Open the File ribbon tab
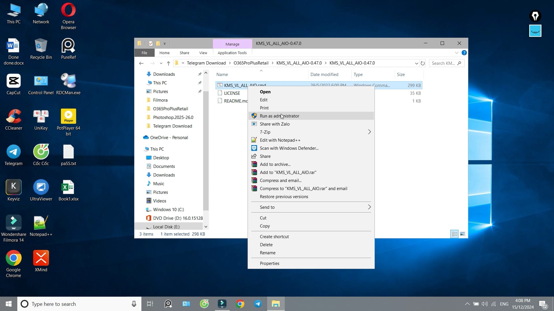Image resolution: width=554 pixels, height=311 pixels. point(144,53)
